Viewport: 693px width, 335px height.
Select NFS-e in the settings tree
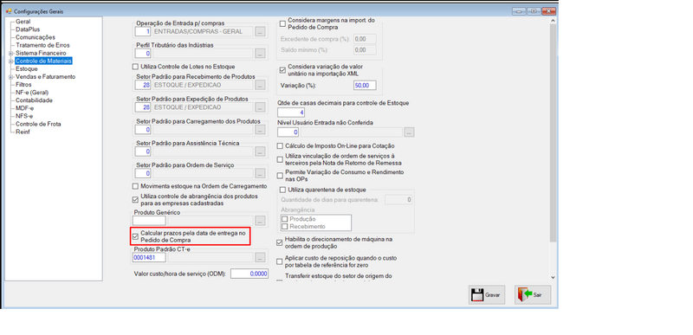[24, 116]
